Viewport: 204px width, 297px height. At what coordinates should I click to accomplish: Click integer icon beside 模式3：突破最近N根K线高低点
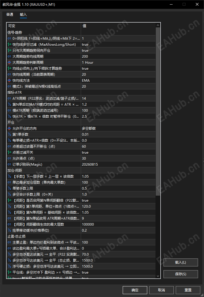point(9,86)
